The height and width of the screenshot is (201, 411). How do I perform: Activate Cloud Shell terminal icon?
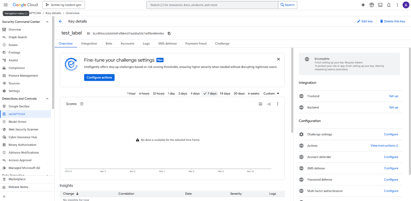tap(380, 5)
